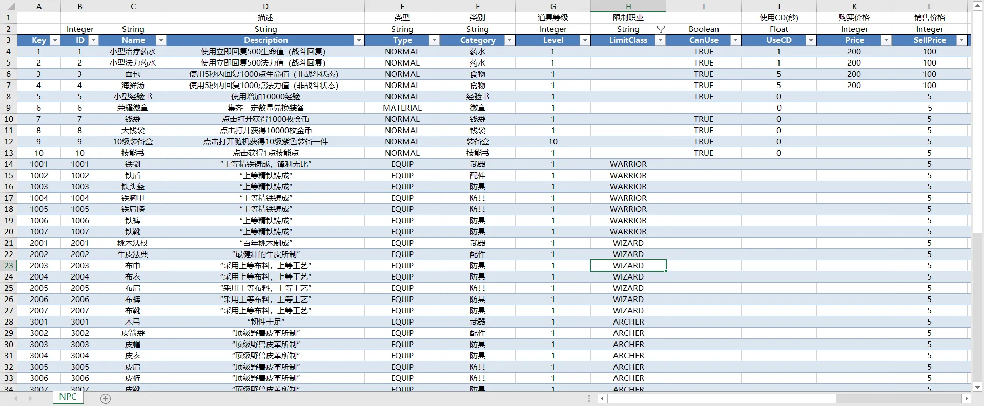The image size is (984, 406).
Task: Open the Category column filter dropdown
Action: pyautogui.click(x=509, y=40)
